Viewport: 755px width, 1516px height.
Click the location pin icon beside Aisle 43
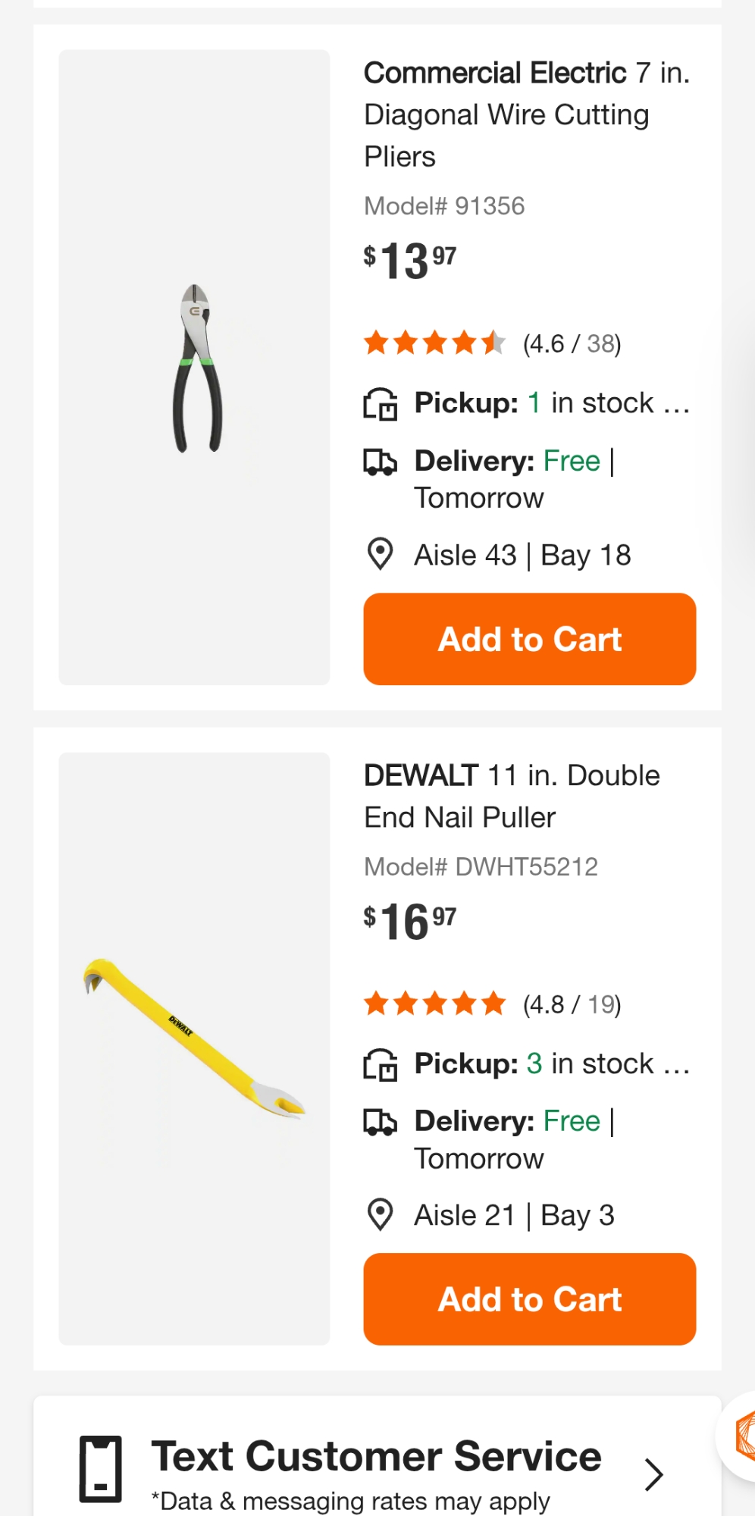pyautogui.click(x=380, y=554)
